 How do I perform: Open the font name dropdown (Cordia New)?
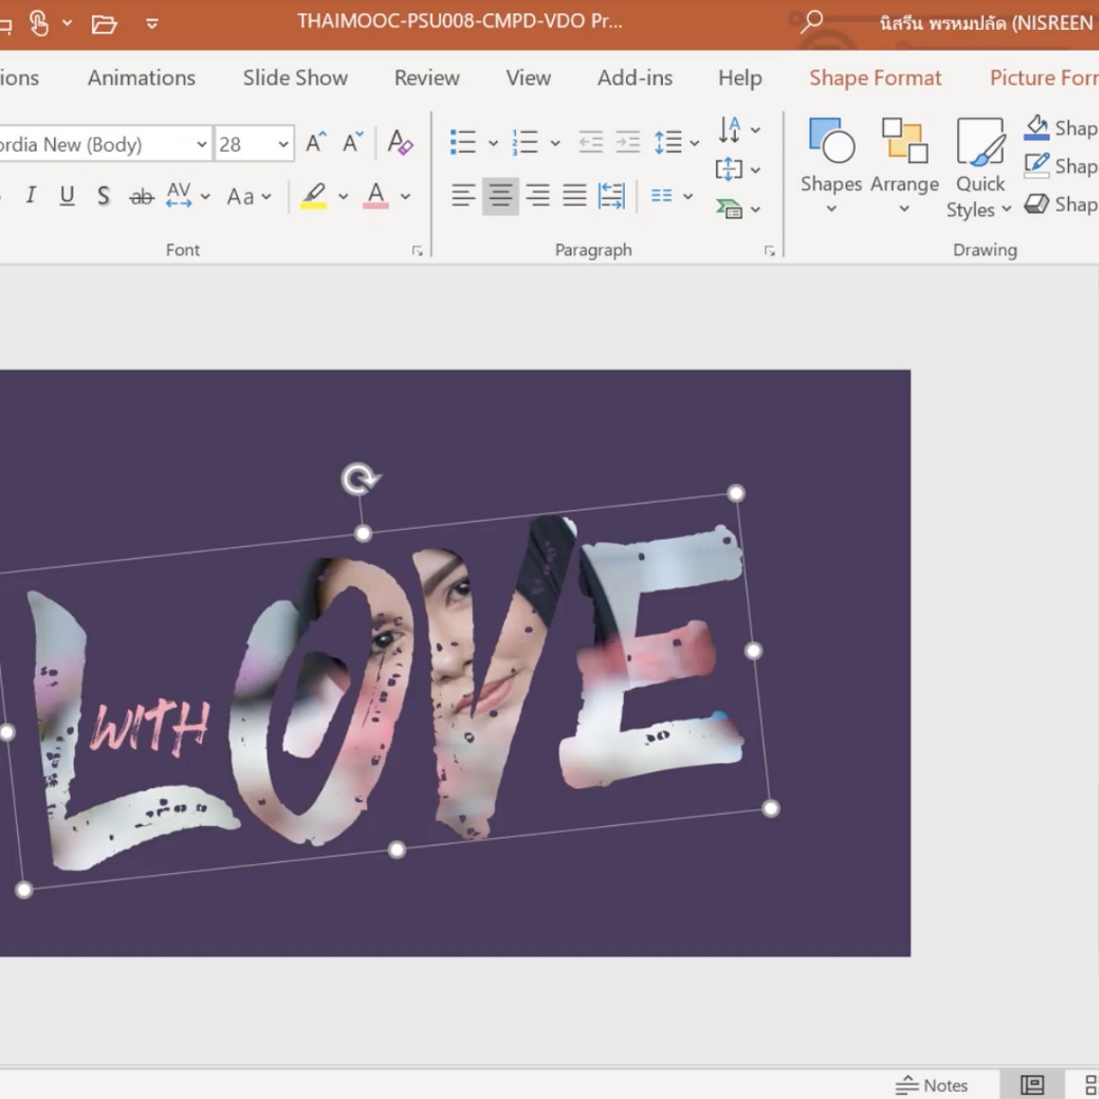click(202, 144)
